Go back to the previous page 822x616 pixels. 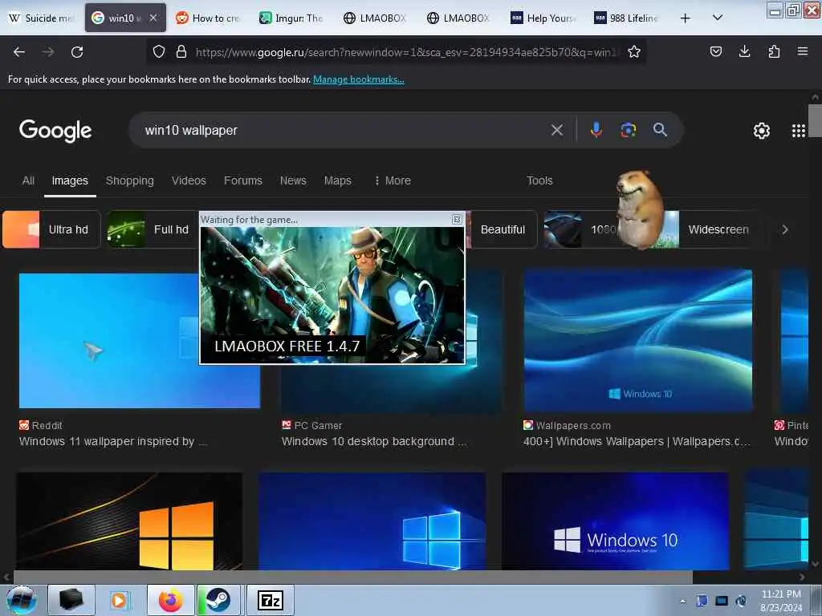(x=19, y=52)
